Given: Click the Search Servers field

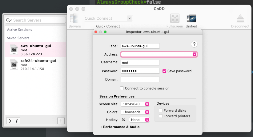Looking at the screenshot, I should click(x=35, y=20).
